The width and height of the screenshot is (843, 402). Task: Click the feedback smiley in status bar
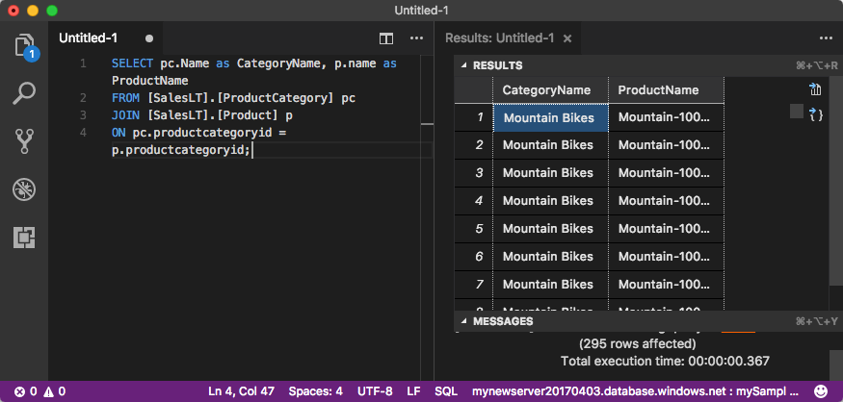[821, 391]
